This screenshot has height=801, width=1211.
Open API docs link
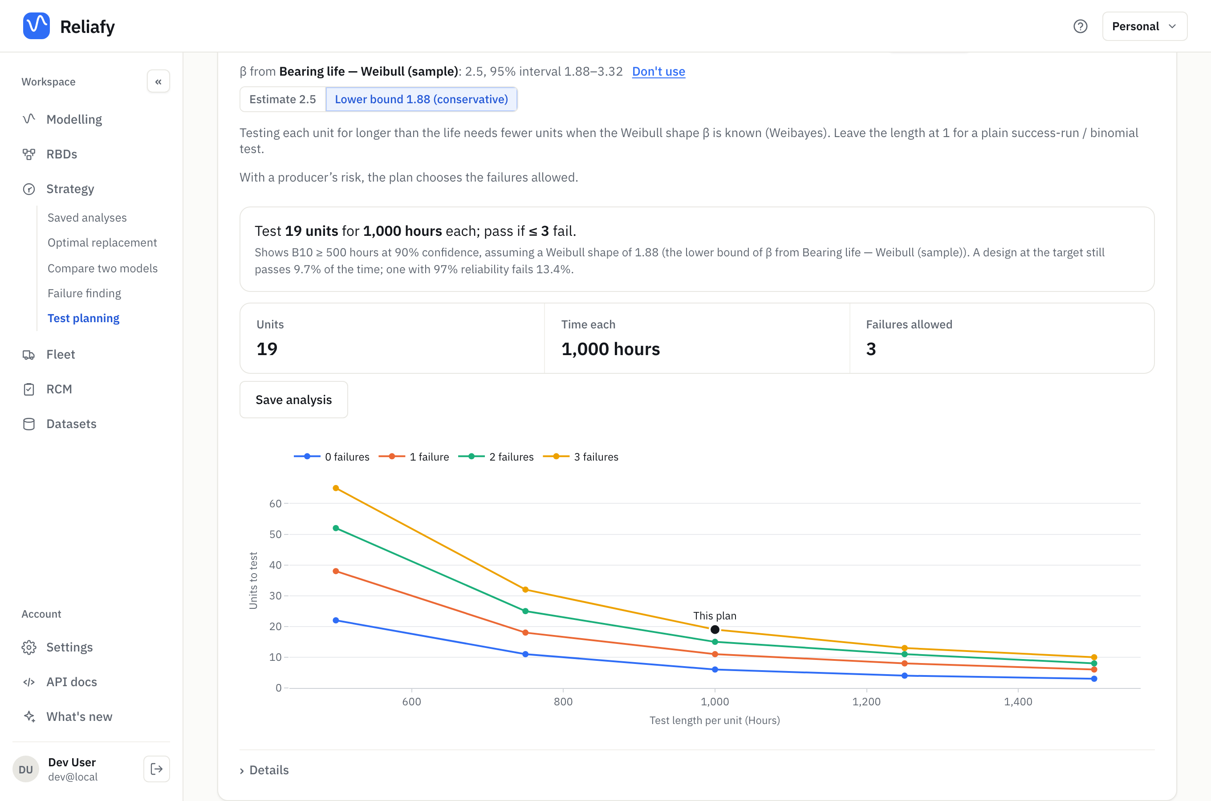[72, 682]
